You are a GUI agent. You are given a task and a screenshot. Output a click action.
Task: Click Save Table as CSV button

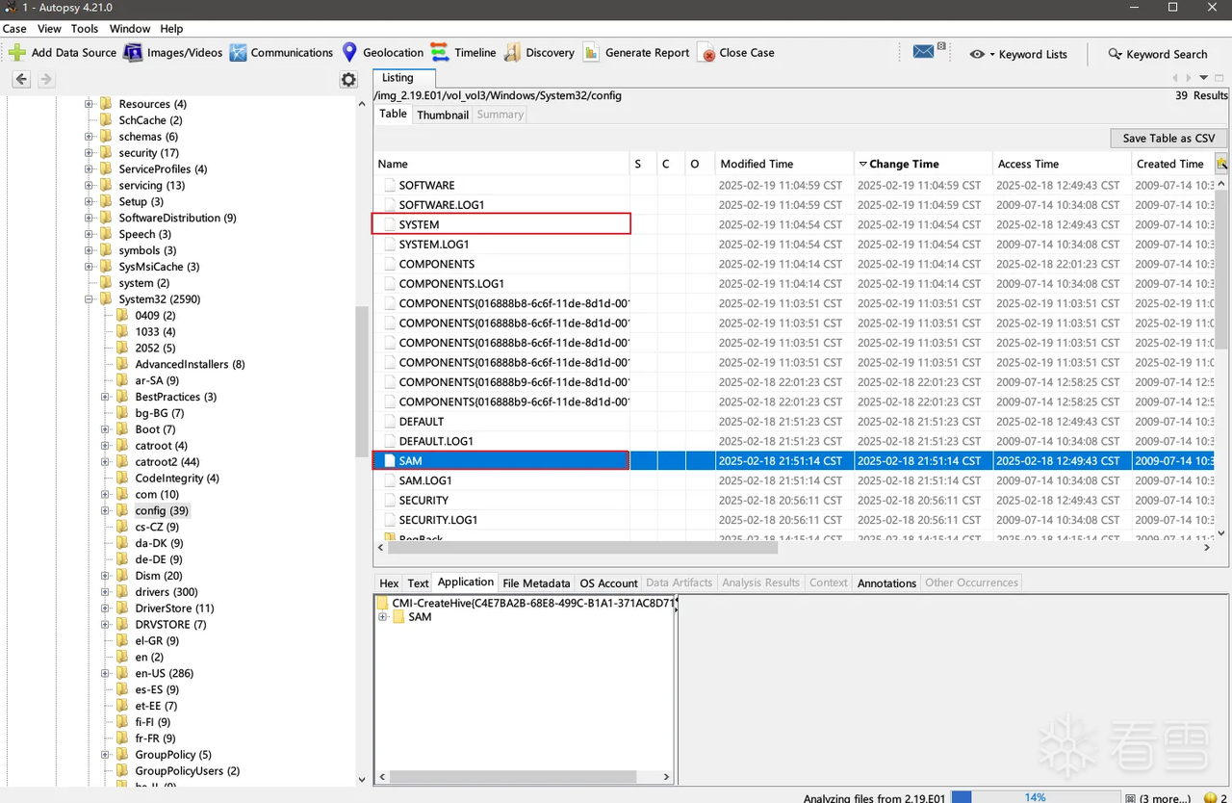click(x=1168, y=138)
